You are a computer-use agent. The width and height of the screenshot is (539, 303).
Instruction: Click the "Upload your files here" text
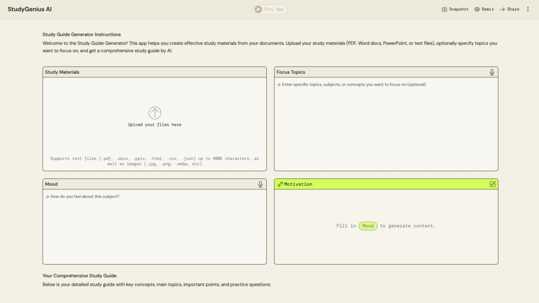[x=155, y=125]
